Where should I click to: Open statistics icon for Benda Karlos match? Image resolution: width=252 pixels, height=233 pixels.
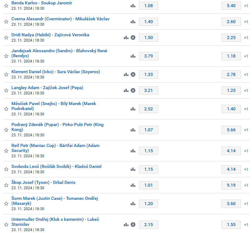(x=133, y=6)
